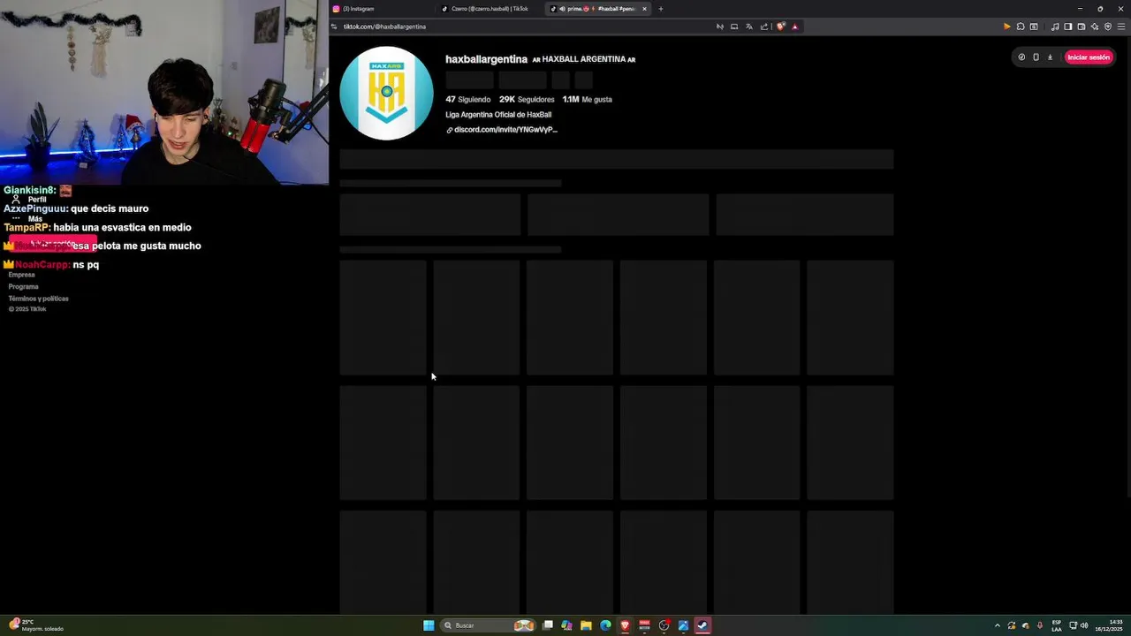
Task: Click the Liga Argentina Oficial de HaxBall bio
Action: pos(498,115)
